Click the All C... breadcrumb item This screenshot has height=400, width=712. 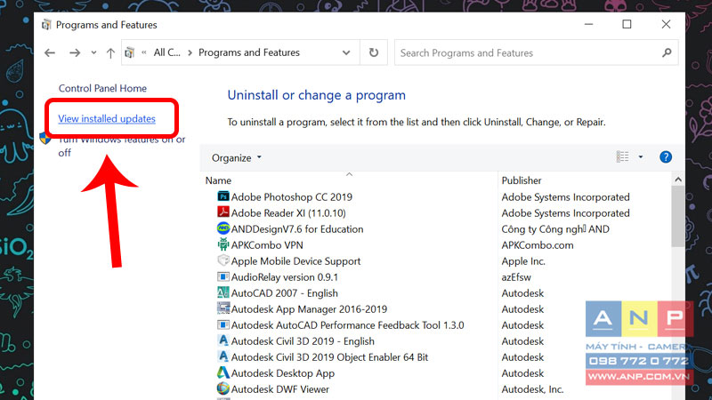166,52
